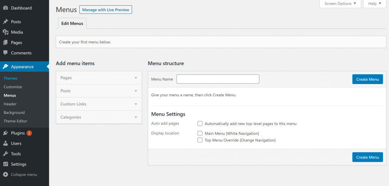Open the Posts admin section
389x186 pixels.
click(x=16, y=22)
